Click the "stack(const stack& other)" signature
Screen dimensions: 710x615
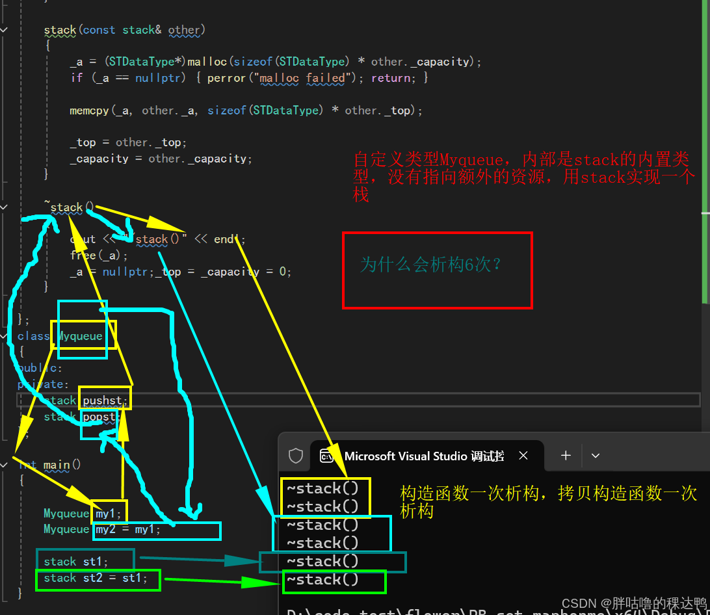coord(125,30)
